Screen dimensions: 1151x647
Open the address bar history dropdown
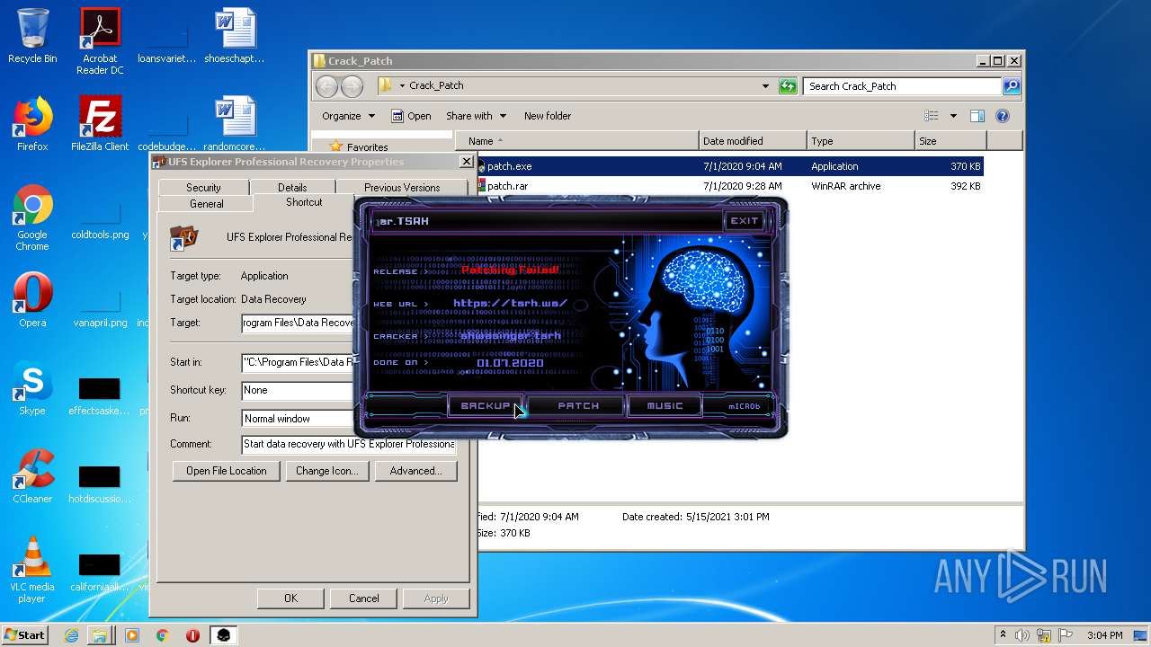tap(765, 86)
